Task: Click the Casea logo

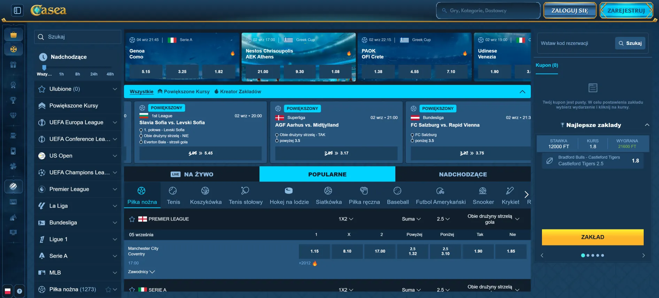Action: tap(48, 10)
